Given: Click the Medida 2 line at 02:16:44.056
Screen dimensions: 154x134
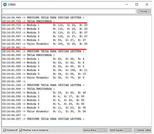Looking at the screenshot, I should (43, 96).
